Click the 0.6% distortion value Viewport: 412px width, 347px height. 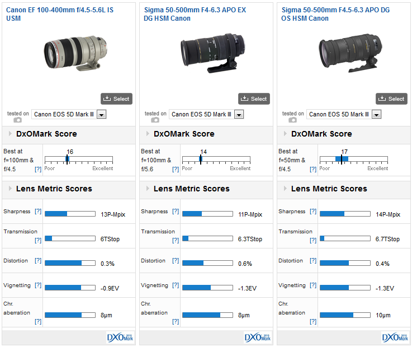point(245,264)
